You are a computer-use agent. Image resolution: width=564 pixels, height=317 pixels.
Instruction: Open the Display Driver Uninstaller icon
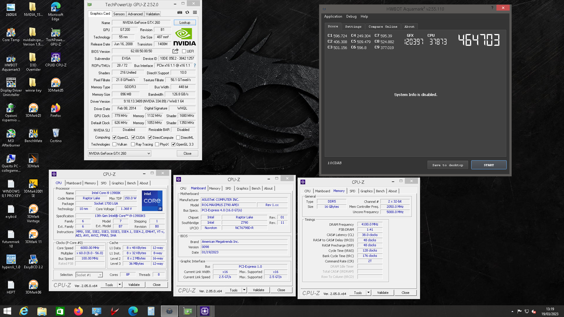pyautogui.click(x=11, y=88)
